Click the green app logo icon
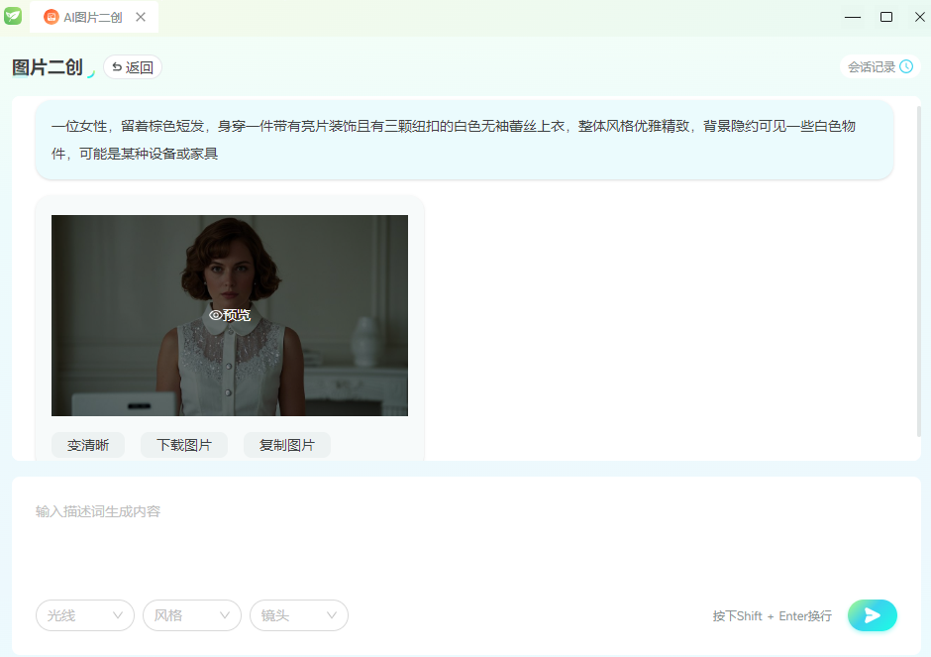This screenshot has height=657, width=931. (x=13, y=16)
